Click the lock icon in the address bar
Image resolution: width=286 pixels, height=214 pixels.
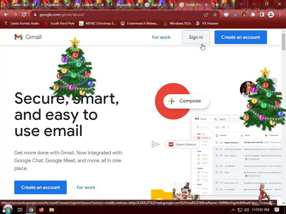click(35, 14)
